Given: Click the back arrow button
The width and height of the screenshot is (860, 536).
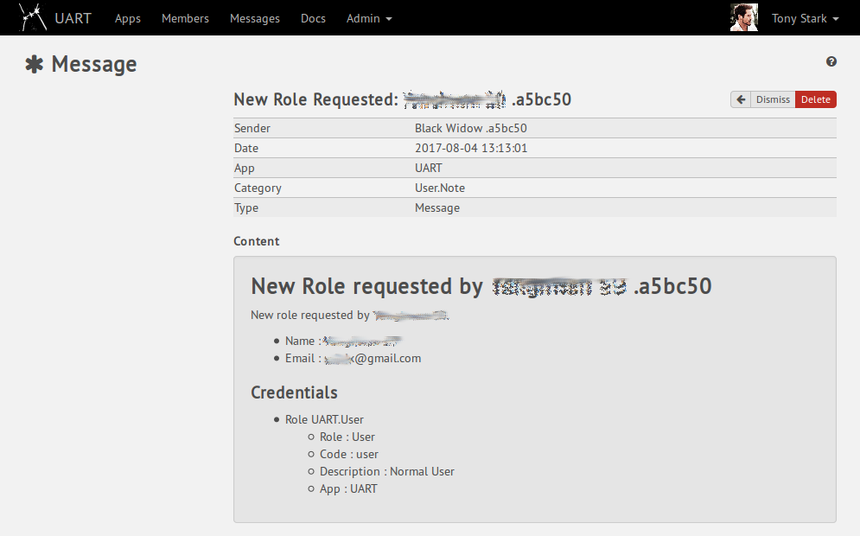Looking at the screenshot, I should coord(741,99).
